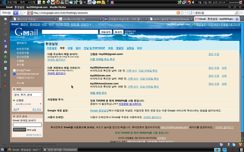The image size is (244, 152).
Task: Click the white color swatch next to [Imap]/Trash label
Action: click(14, 70)
